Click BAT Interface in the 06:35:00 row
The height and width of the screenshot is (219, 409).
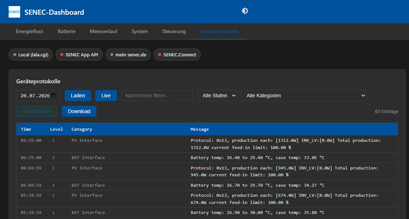[88, 158]
